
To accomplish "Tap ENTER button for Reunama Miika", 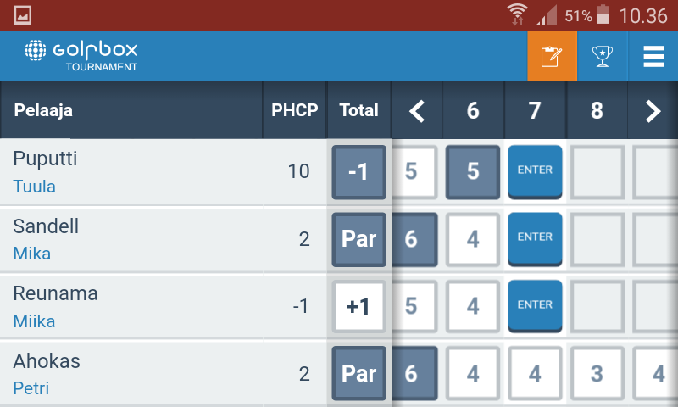I will coord(535,306).
